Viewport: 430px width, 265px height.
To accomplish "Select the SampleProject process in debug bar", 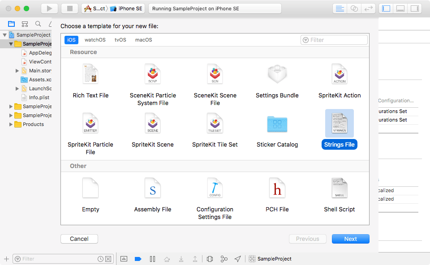I will tap(270, 259).
